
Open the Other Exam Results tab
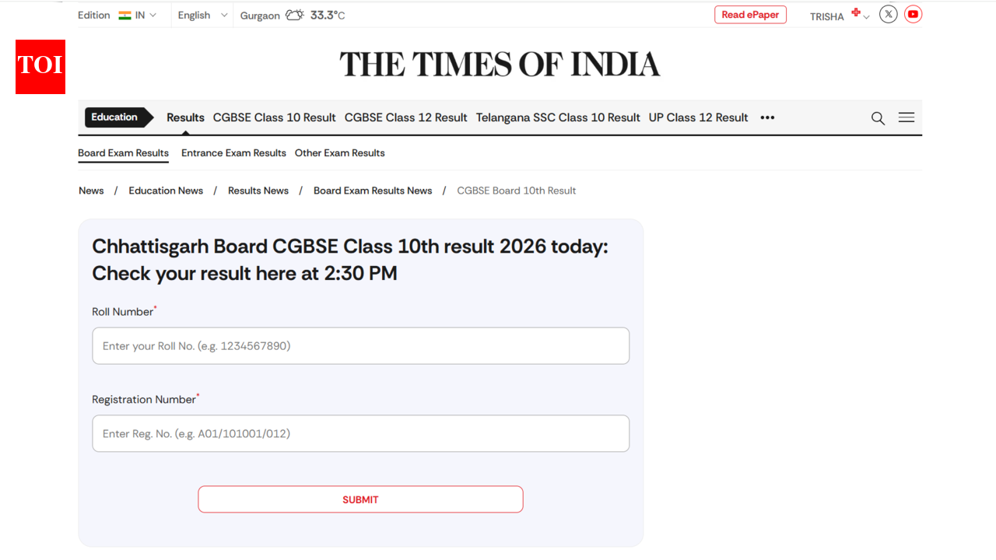click(x=339, y=153)
